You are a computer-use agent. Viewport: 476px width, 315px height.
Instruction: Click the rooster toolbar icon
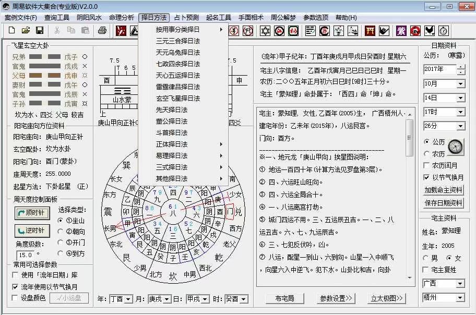[x=430, y=31]
